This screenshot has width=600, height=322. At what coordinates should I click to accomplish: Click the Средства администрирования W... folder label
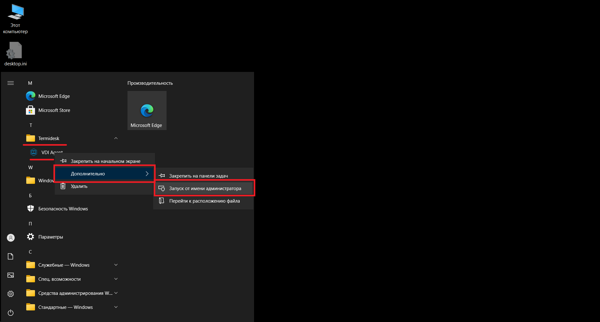coord(75,293)
